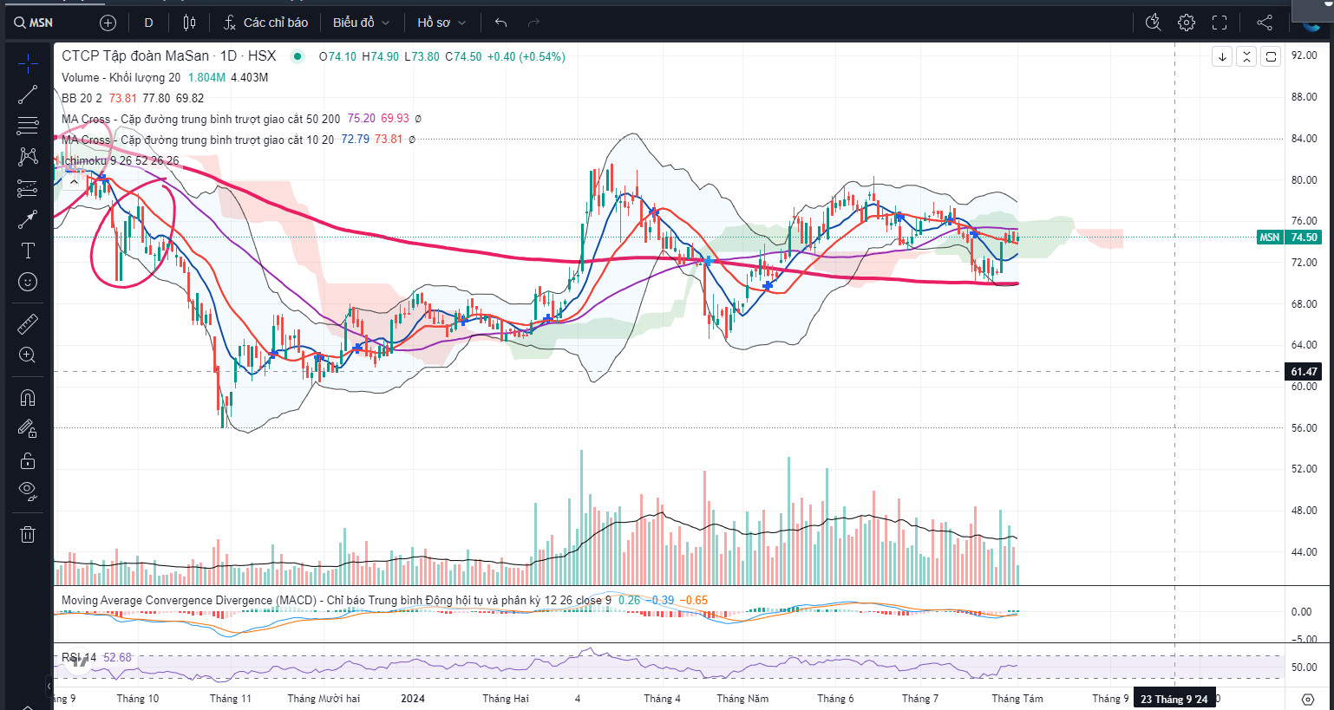This screenshot has width=1334, height=710.
Task: Toggle stay in drawing mode
Action: tap(28, 429)
